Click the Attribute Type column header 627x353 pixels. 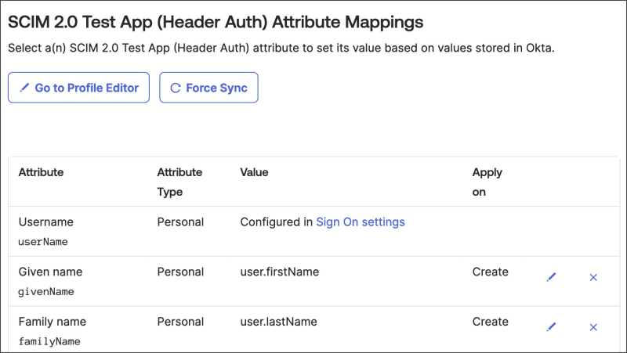[x=179, y=182]
